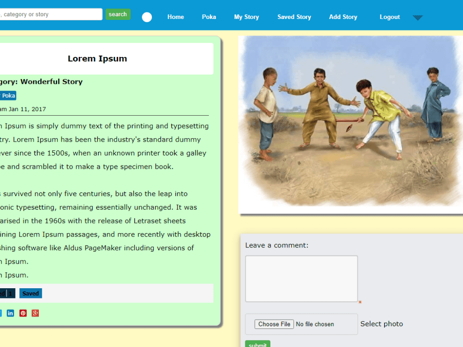
Task: Click the Leave a comment label
Action: (x=277, y=245)
